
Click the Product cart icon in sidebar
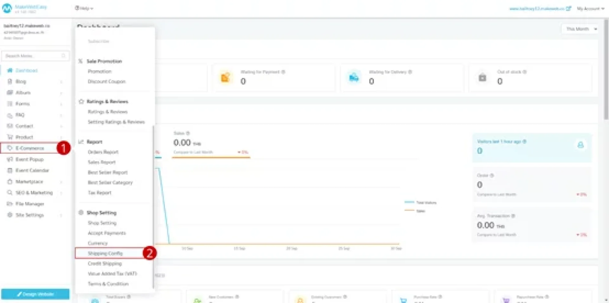(10, 137)
